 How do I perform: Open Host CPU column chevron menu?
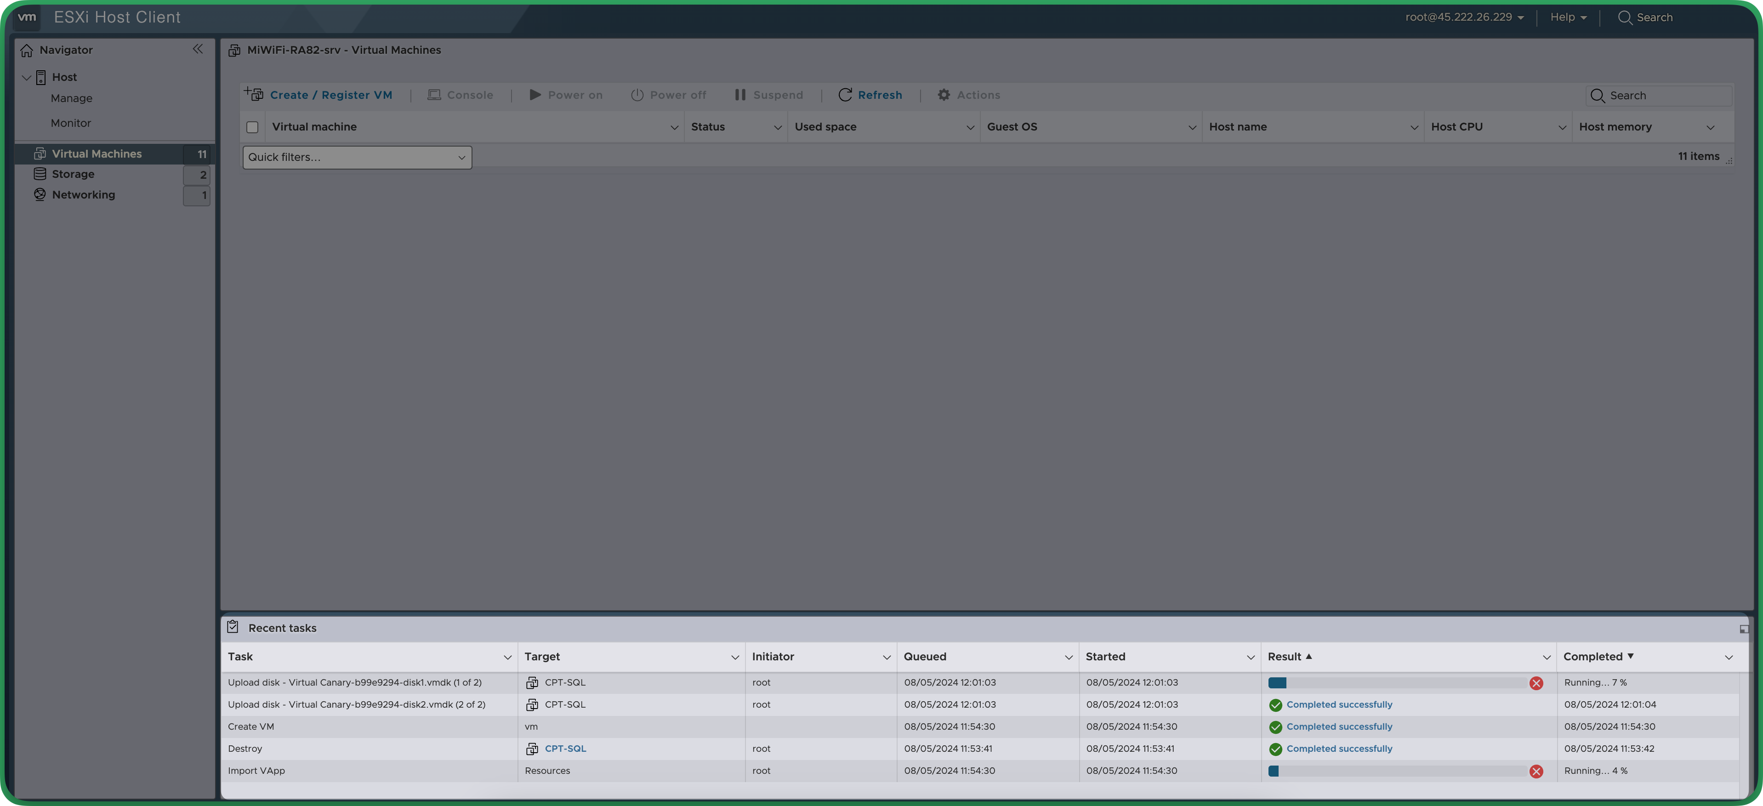pos(1563,127)
